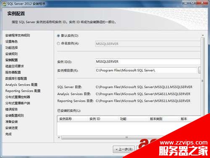This screenshot has height=158, width=210.
Task: Open the 安装规则 step
Action: pyautogui.click(x=11, y=54)
